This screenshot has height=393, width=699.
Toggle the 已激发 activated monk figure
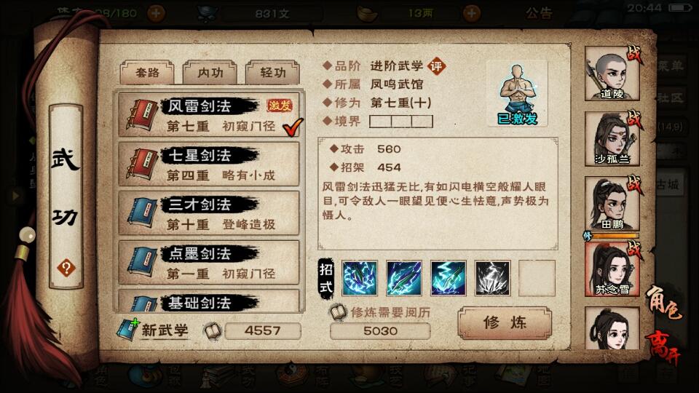pos(517,94)
